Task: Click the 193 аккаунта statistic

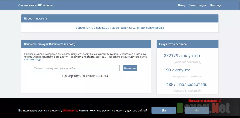Action: point(177,70)
